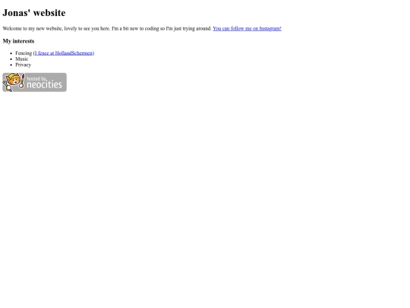Select the "Music" list item

pos(22,59)
